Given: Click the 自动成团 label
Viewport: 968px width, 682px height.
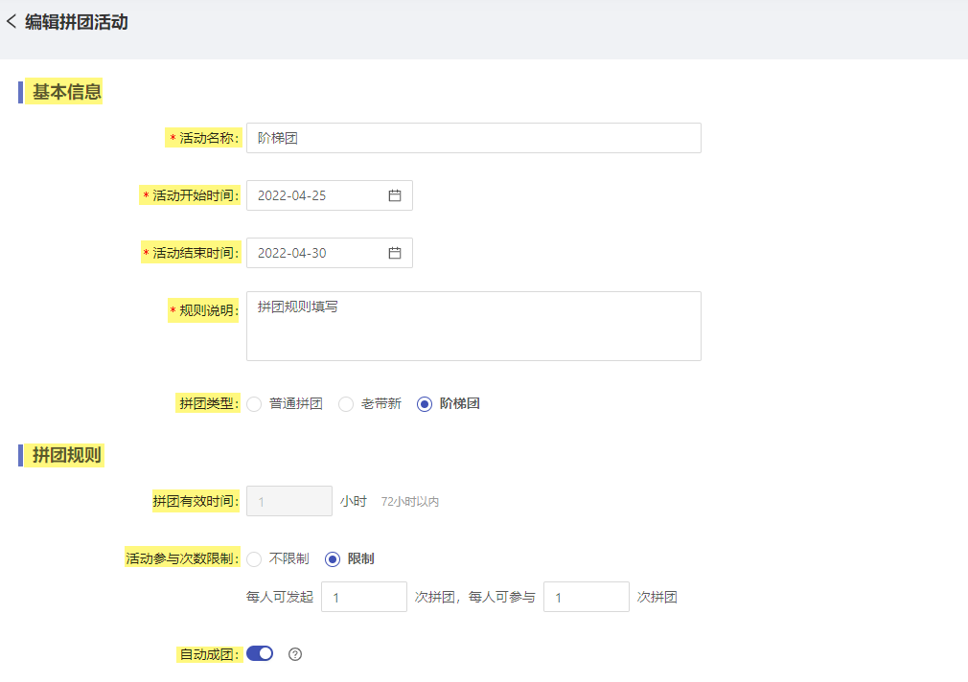Looking at the screenshot, I should click(x=209, y=654).
